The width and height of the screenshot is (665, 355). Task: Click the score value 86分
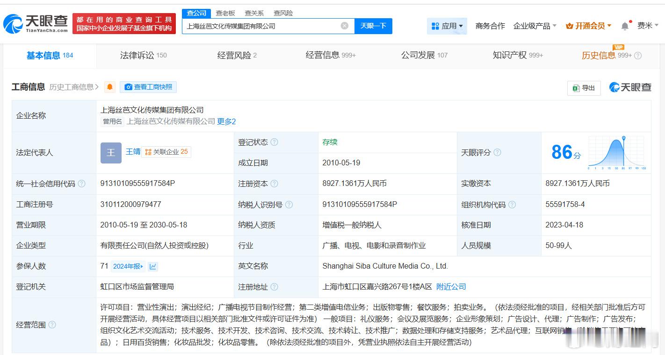click(x=566, y=152)
